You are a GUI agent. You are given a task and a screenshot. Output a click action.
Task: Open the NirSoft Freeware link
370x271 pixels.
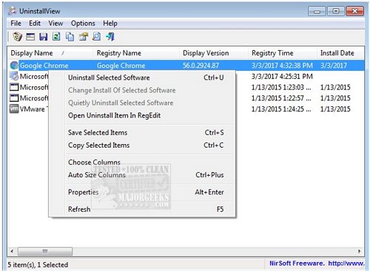coord(317,264)
